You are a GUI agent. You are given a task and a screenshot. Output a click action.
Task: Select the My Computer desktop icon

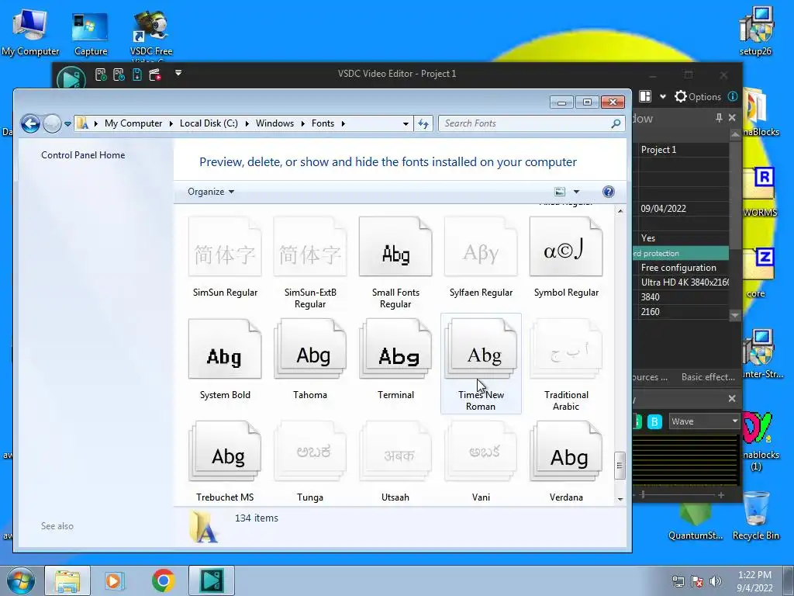pyautogui.click(x=30, y=32)
